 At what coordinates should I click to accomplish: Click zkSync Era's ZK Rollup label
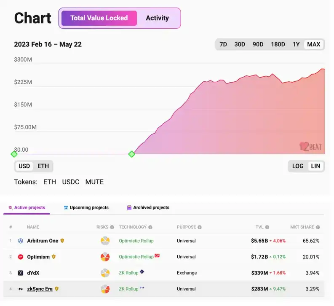click(128, 289)
